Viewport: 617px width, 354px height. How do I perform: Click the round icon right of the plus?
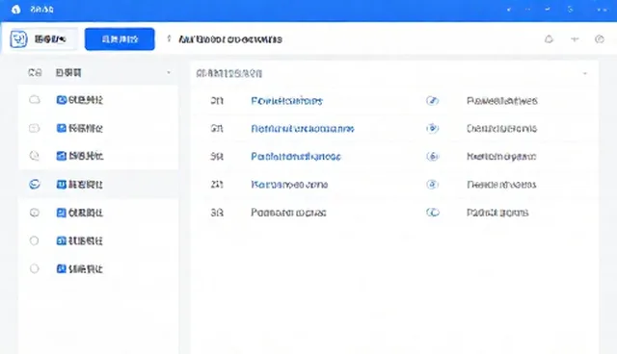(x=600, y=39)
